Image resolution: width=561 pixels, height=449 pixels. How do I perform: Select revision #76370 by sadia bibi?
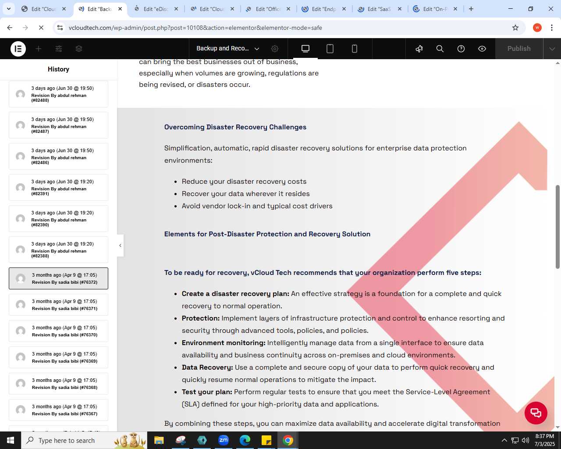(x=58, y=331)
